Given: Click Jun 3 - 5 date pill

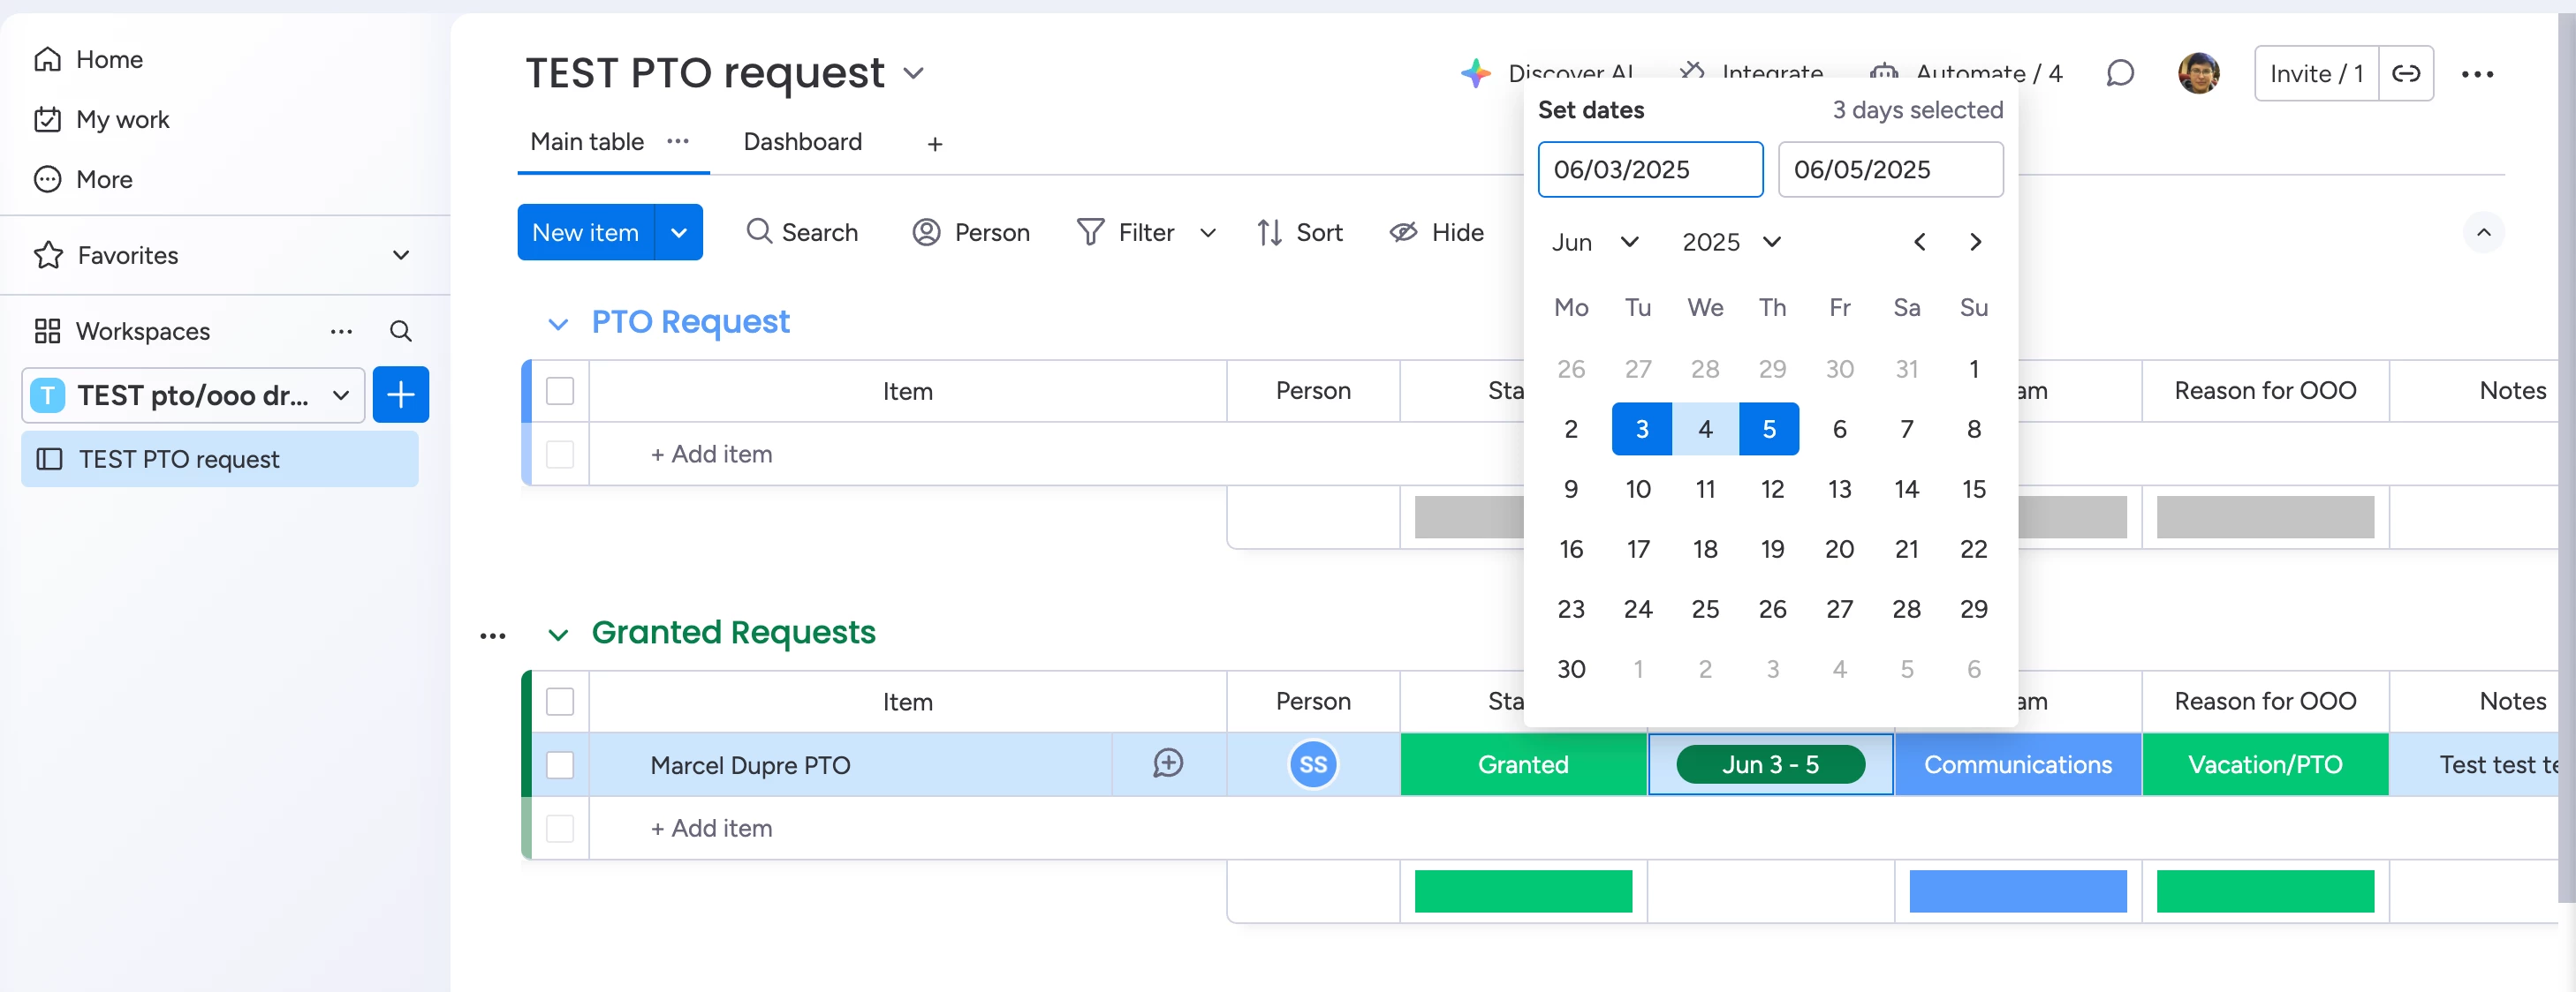Looking at the screenshot, I should [x=1770, y=764].
